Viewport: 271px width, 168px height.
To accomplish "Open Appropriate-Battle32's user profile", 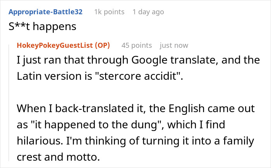I will click(x=45, y=12).
